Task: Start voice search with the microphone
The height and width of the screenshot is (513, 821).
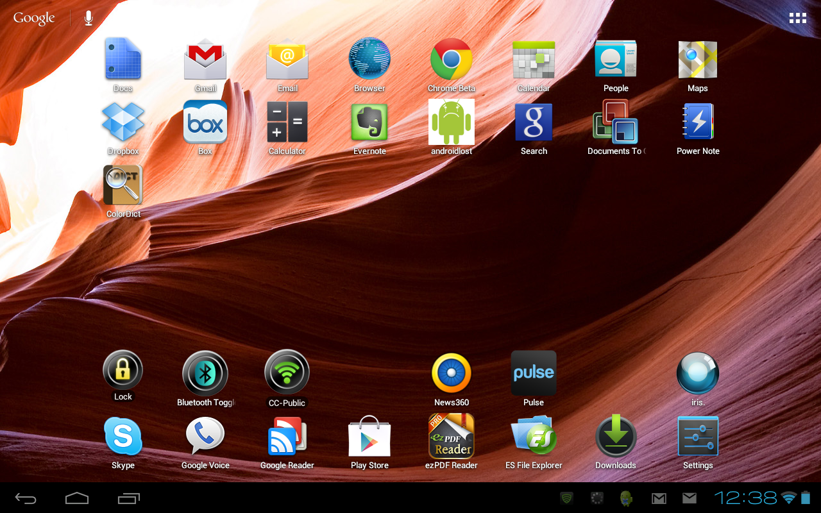Action: (88, 18)
